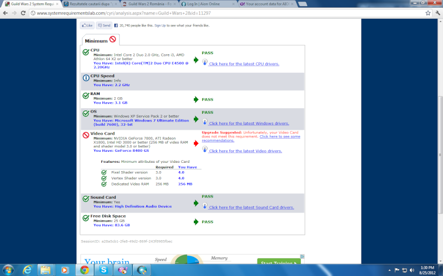Open Windows Explorer folder from taskbar
The width and height of the screenshot is (443, 276).
point(45,270)
